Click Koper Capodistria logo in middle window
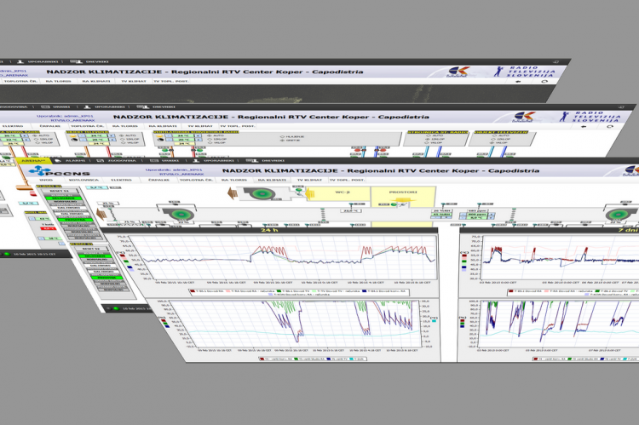The width and height of the screenshot is (639, 425). (523, 117)
